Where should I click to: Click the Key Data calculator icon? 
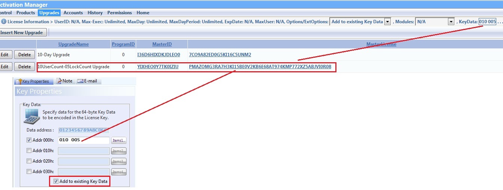coord(32,117)
